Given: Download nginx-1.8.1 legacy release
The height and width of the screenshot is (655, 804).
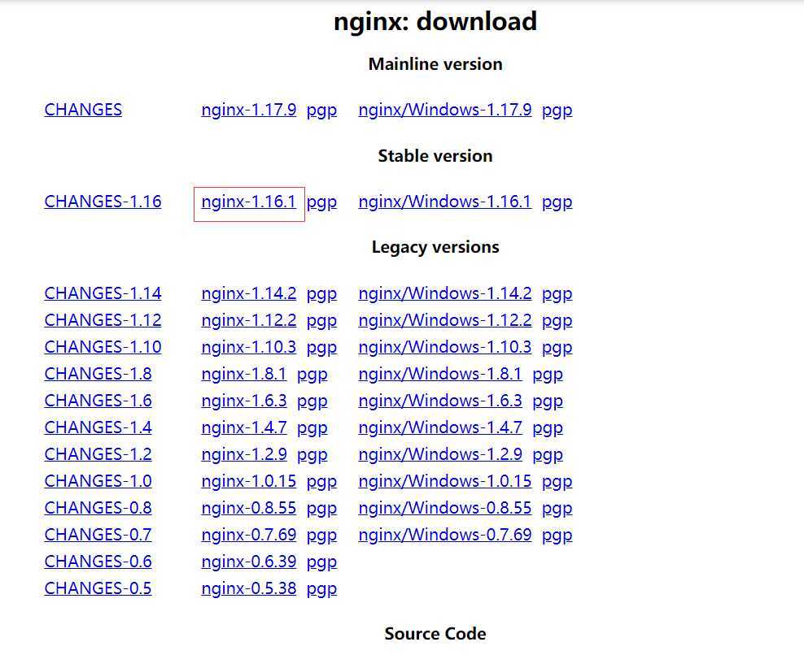Looking at the screenshot, I should 244,373.
